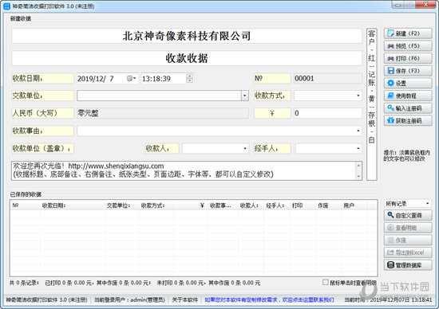439x309 pixels.
Task: Toggle 鼠标单击时查看明细 checkbox
Action: coord(325,283)
